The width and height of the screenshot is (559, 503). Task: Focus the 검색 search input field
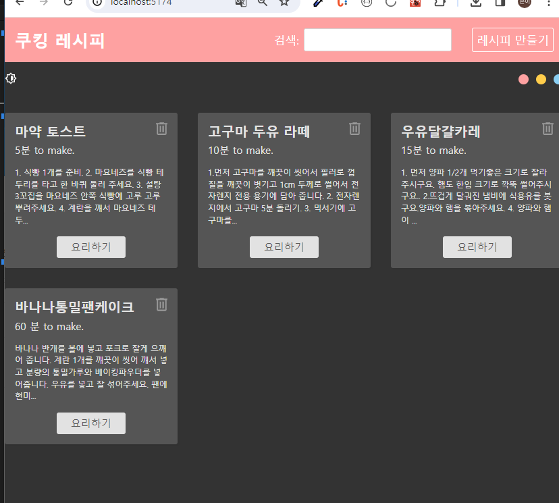377,40
